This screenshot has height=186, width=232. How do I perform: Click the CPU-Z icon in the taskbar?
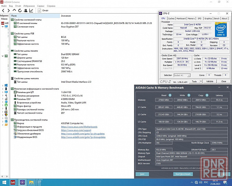(x=23, y=182)
